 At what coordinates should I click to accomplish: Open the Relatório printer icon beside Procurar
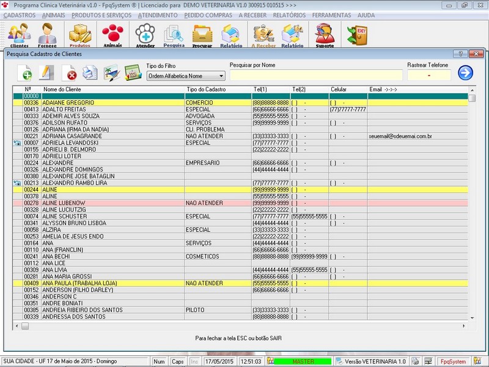point(231,35)
